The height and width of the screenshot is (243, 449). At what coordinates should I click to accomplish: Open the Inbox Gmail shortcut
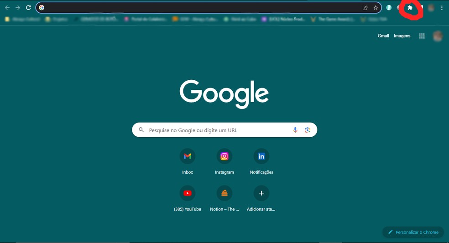click(x=188, y=161)
